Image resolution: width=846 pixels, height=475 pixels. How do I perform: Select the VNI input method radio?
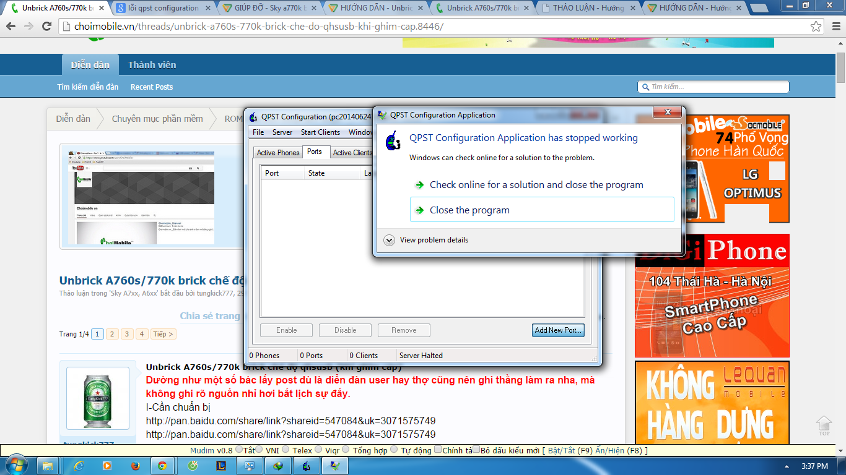259,450
